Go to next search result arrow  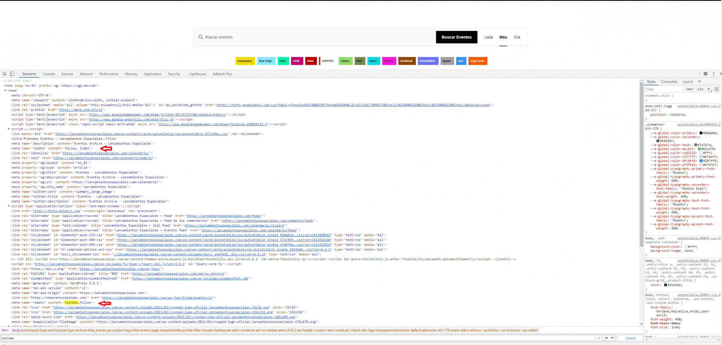click(612, 338)
